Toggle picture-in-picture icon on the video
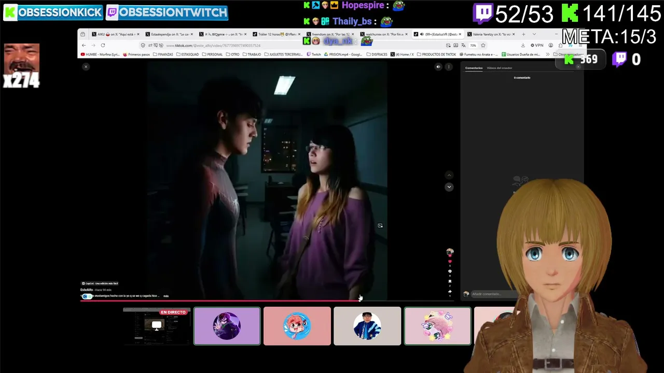 [380, 225]
